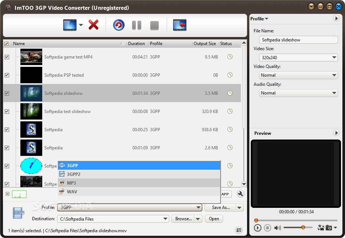Click status clock icon of Softpedia slideshow
The width and height of the screenshot is (345, 238).
(x=230, y=93)
